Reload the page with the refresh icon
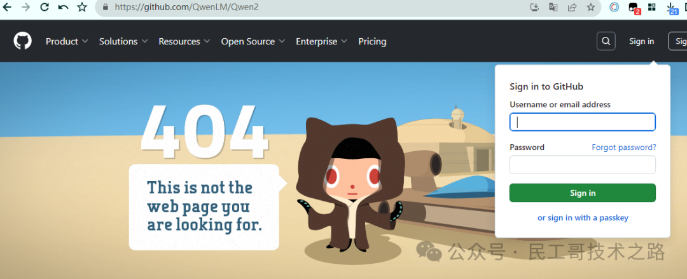 point(45,7)
